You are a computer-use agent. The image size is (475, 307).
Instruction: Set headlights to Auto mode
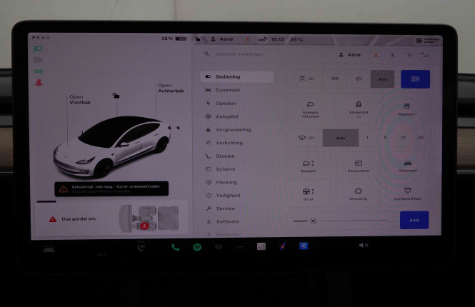pyautogui.click(x=382, y=79)
